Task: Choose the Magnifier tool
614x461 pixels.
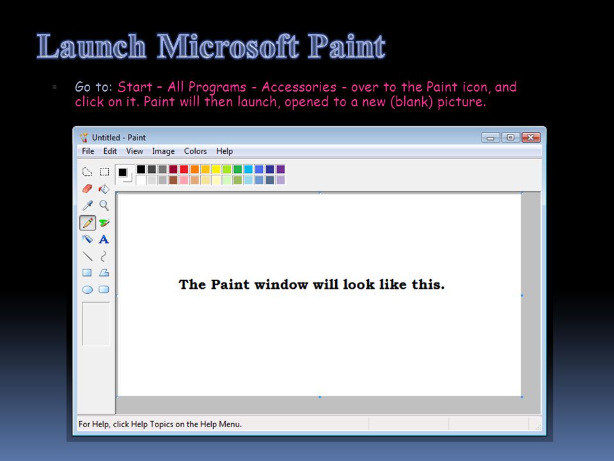Action: click(x=104, y=206)
